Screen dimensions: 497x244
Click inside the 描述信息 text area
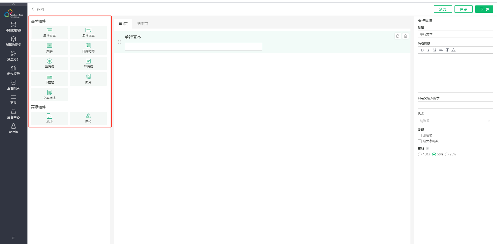455,73
